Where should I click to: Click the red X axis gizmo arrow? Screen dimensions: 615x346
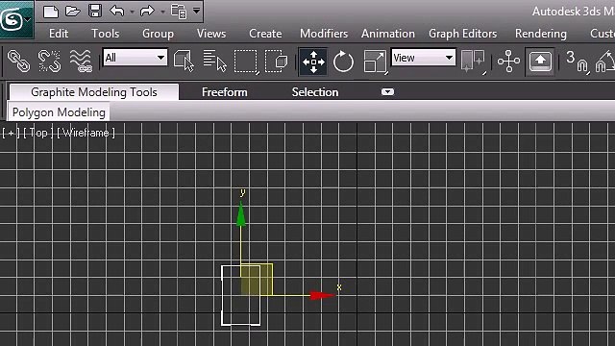pos(322,295)
